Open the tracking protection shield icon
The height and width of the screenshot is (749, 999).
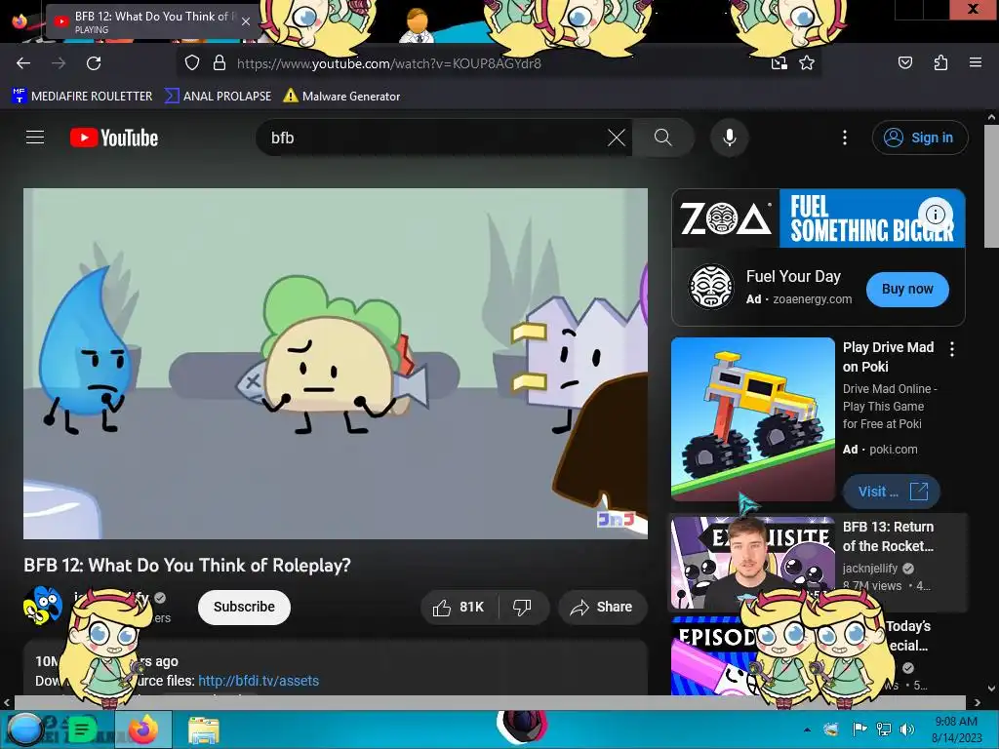coord(192,63)
